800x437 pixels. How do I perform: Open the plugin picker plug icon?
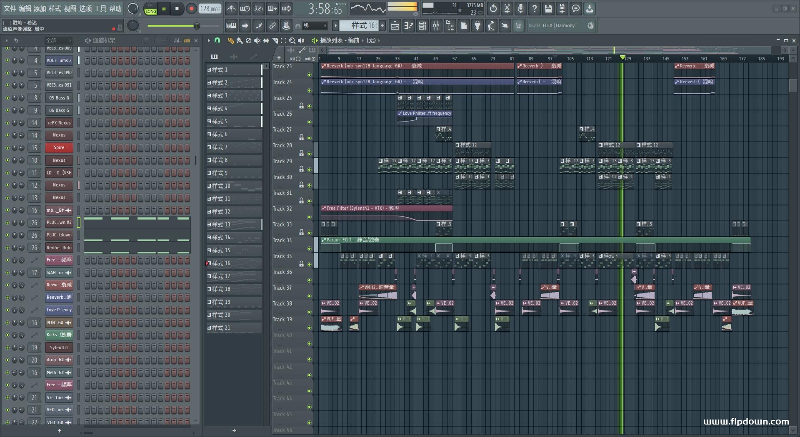(x=477, y=26)
